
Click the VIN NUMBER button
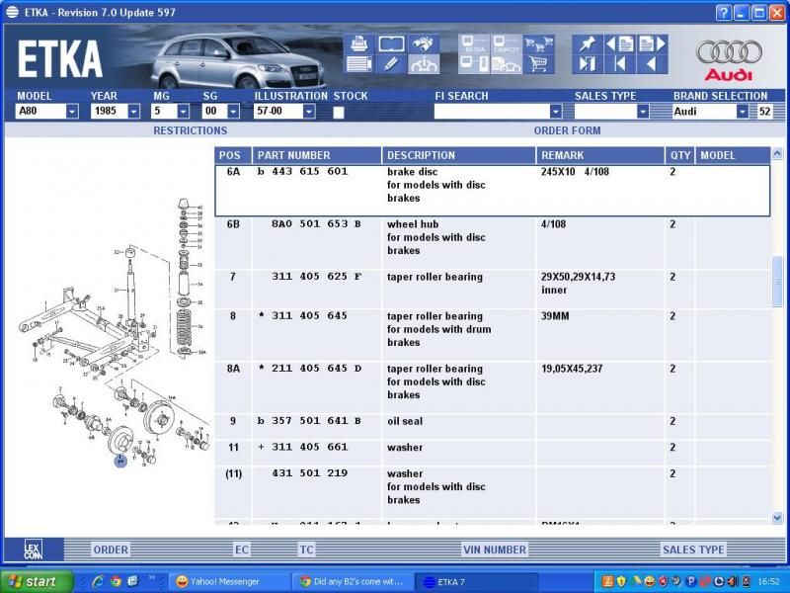pyautogui.click(x=495, y=550)
